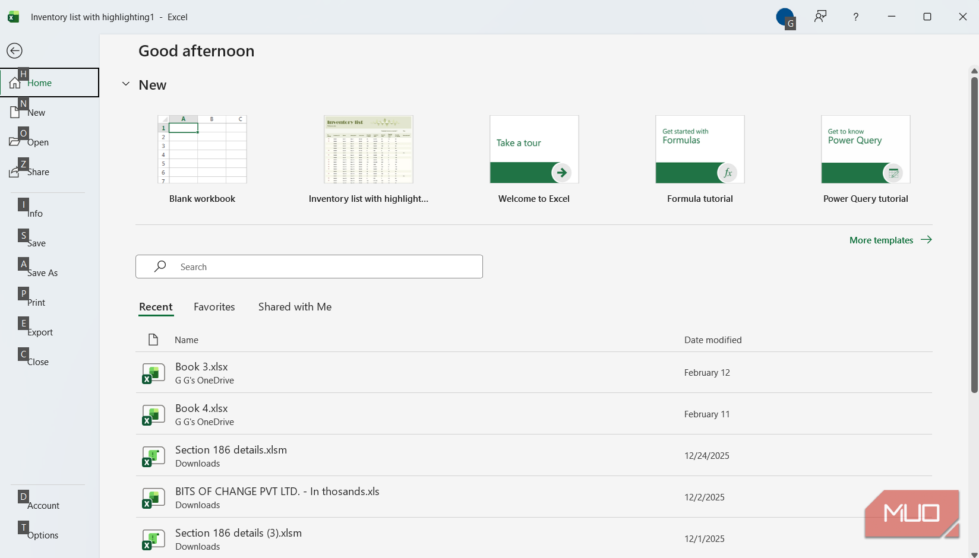Screen dimensions: 979x558
Task: Open the Formula tutorial template
Action: pyautogui.click(x=700, y=149)
